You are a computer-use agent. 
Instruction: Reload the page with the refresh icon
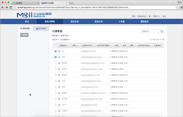pos(13,8)
